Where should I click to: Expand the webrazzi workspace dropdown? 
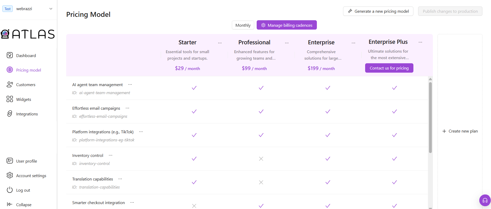tap(51, 9)
